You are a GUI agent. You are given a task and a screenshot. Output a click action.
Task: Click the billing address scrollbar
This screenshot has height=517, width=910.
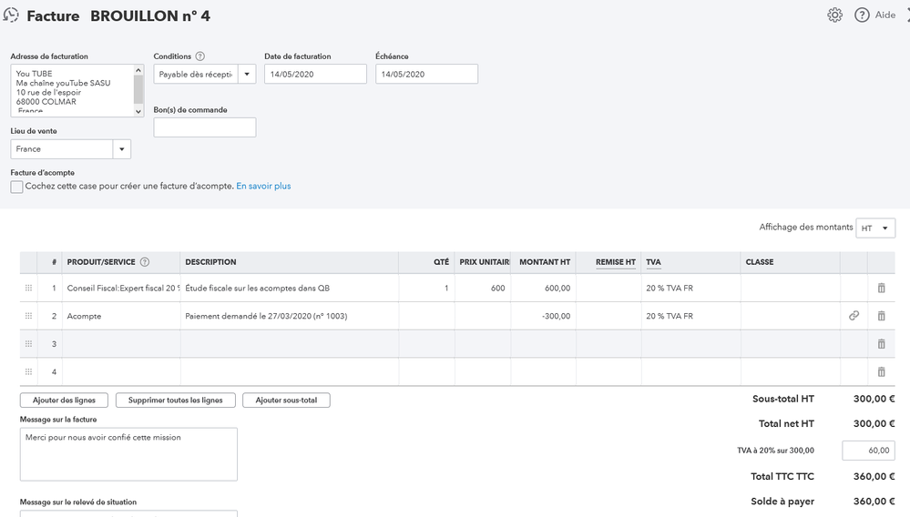coord(138,90)
